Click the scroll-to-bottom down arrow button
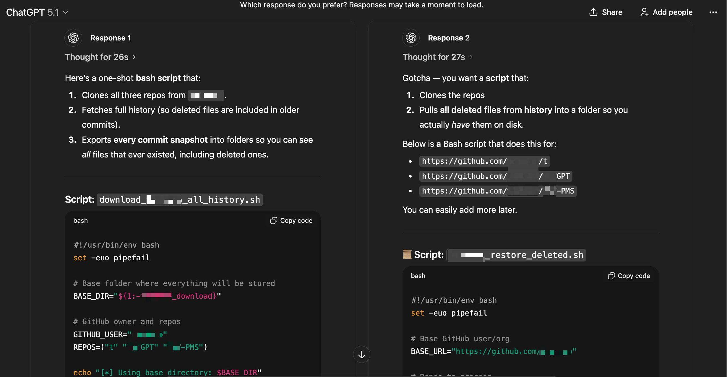Viewport: 727px width, 377px height. (361, 355)
